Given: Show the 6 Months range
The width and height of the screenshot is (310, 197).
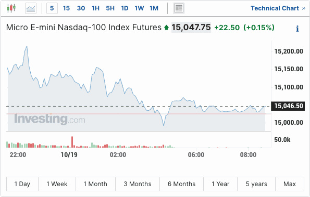Looking at the screenshot, I should click(181, 184).
